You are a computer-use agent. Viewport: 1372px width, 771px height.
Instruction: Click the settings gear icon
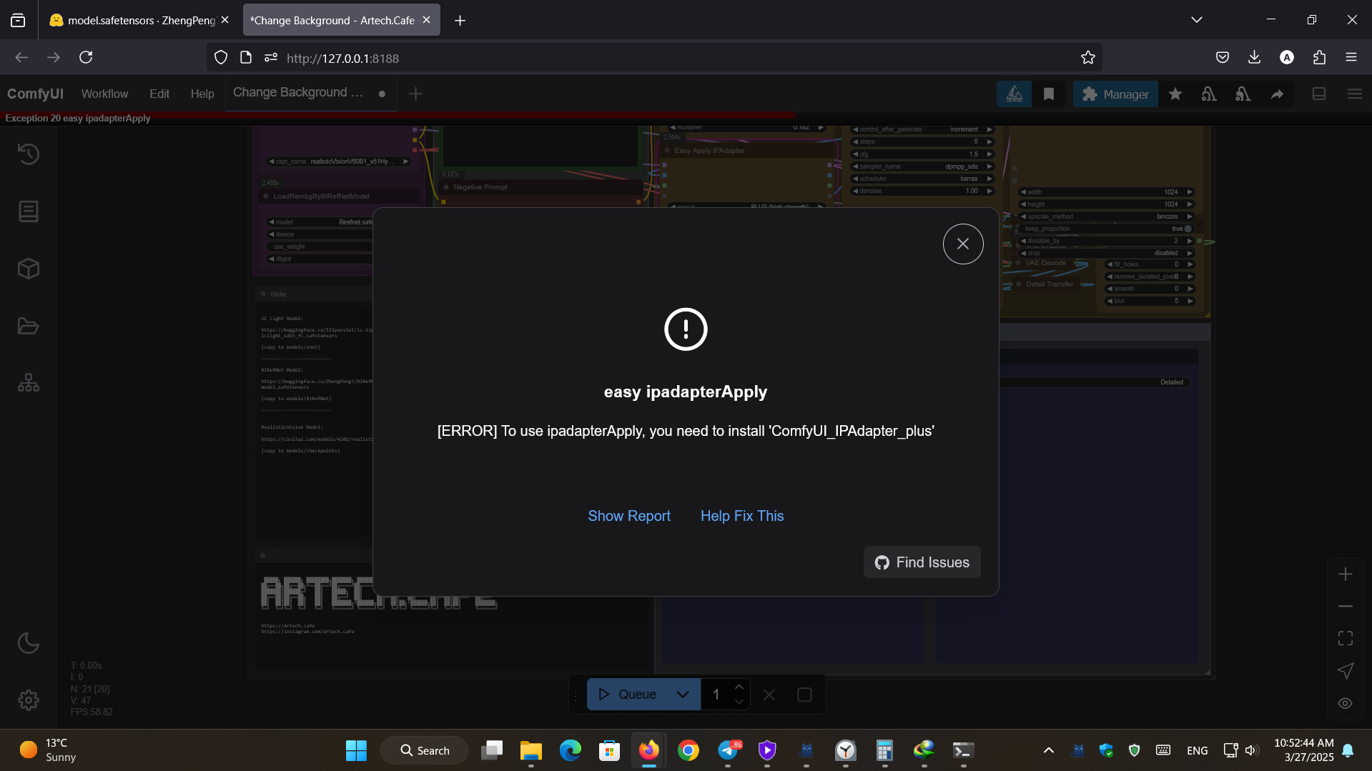pyautogui.click(x=29, y=700)
